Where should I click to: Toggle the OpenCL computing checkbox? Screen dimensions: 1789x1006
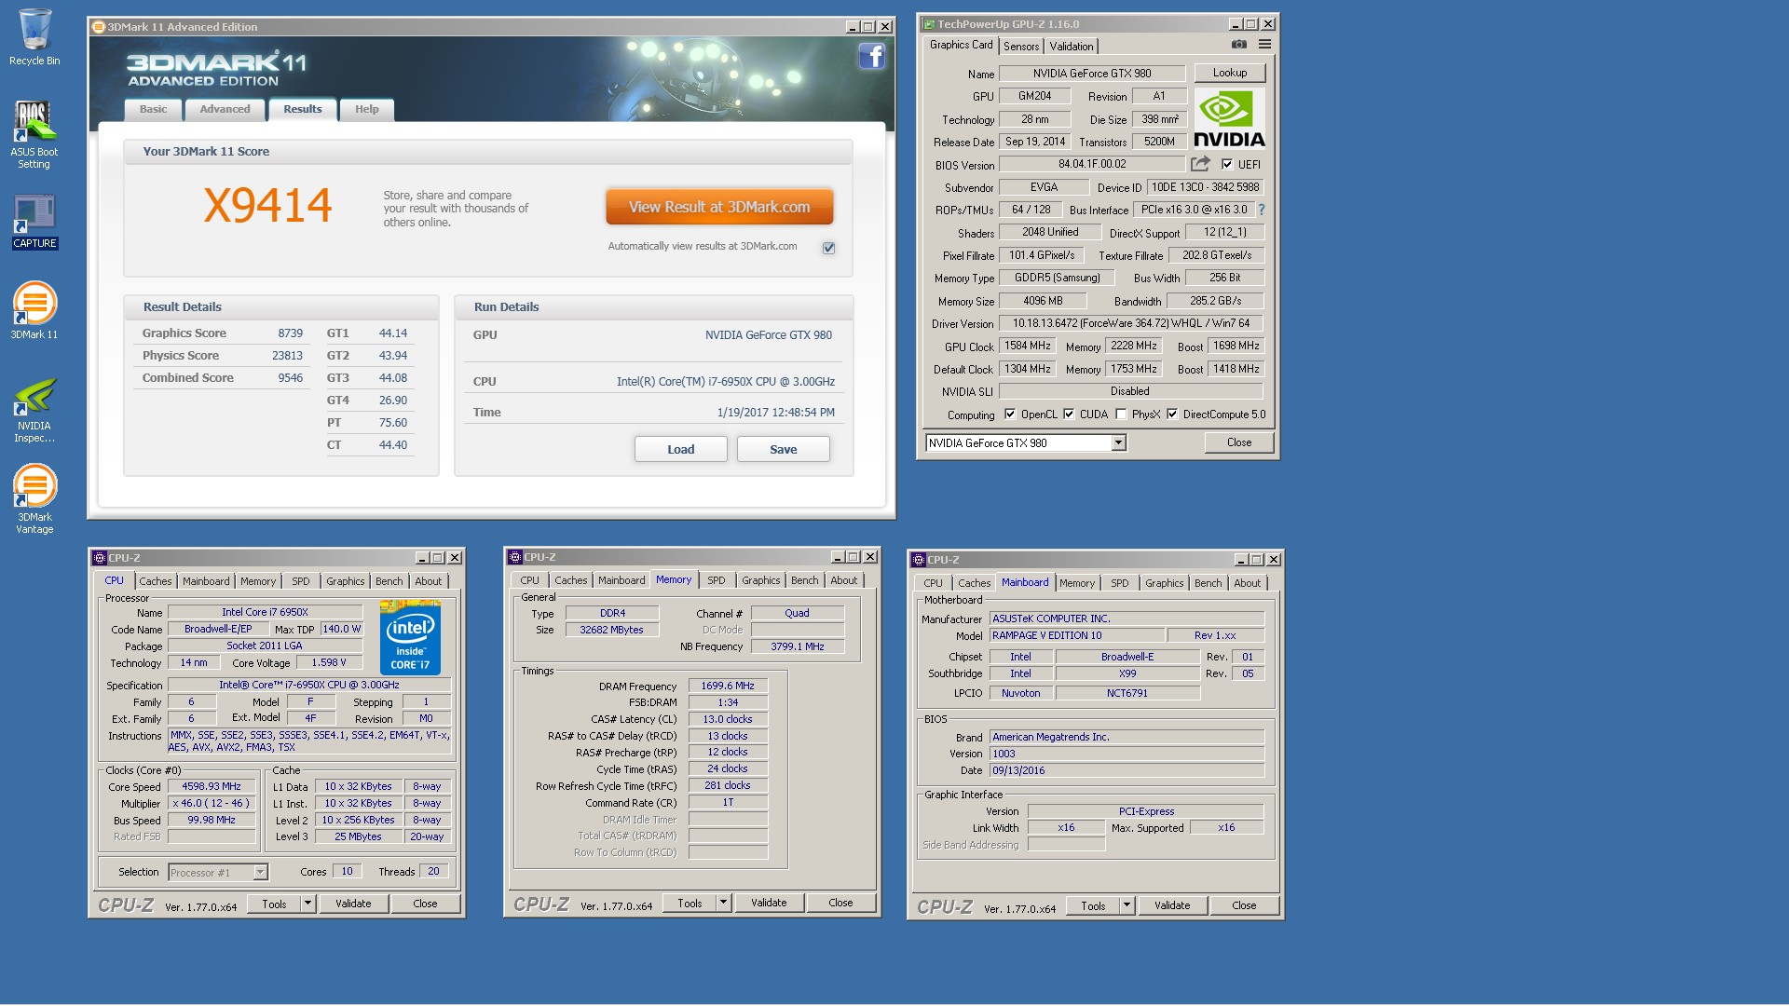click(1010, 415)
